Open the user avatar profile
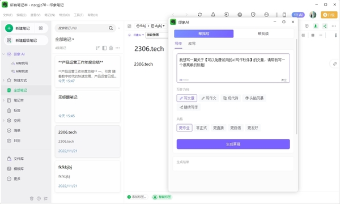The image size is (340, 204). 313,15
